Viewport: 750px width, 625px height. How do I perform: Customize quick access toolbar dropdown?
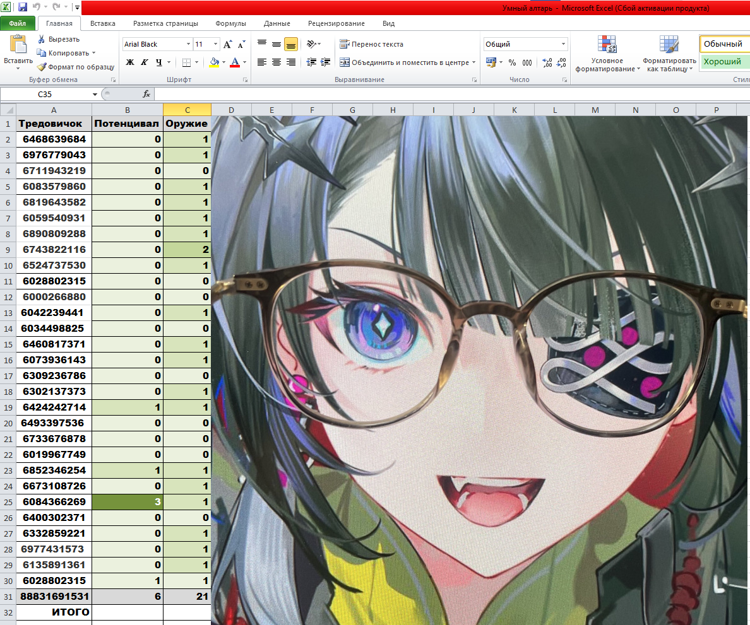click(x=77, y=7)
